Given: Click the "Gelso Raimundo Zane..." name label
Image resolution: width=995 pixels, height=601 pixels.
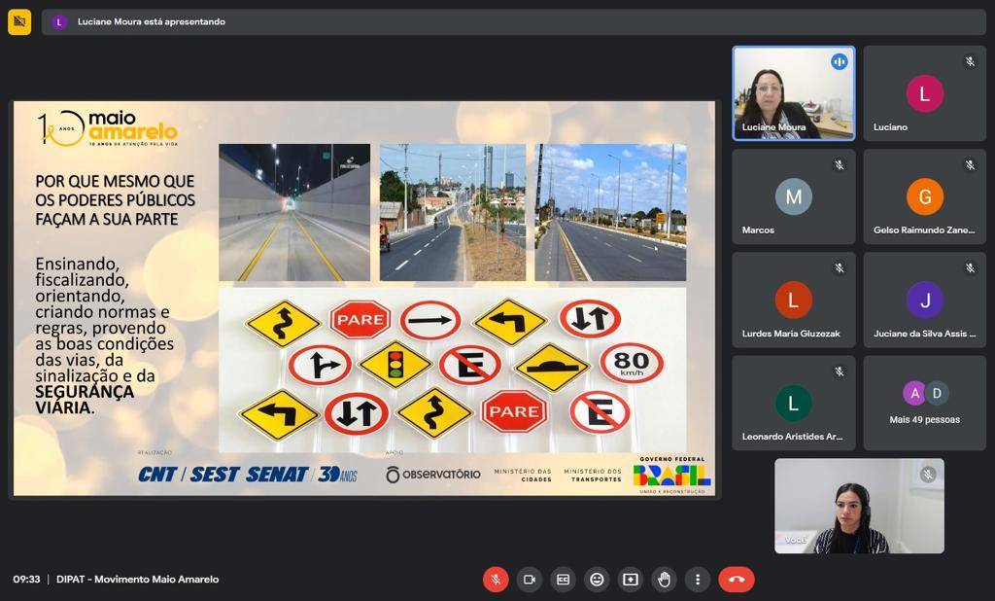Looking at the screenshot, I should (x=924, y=230).
